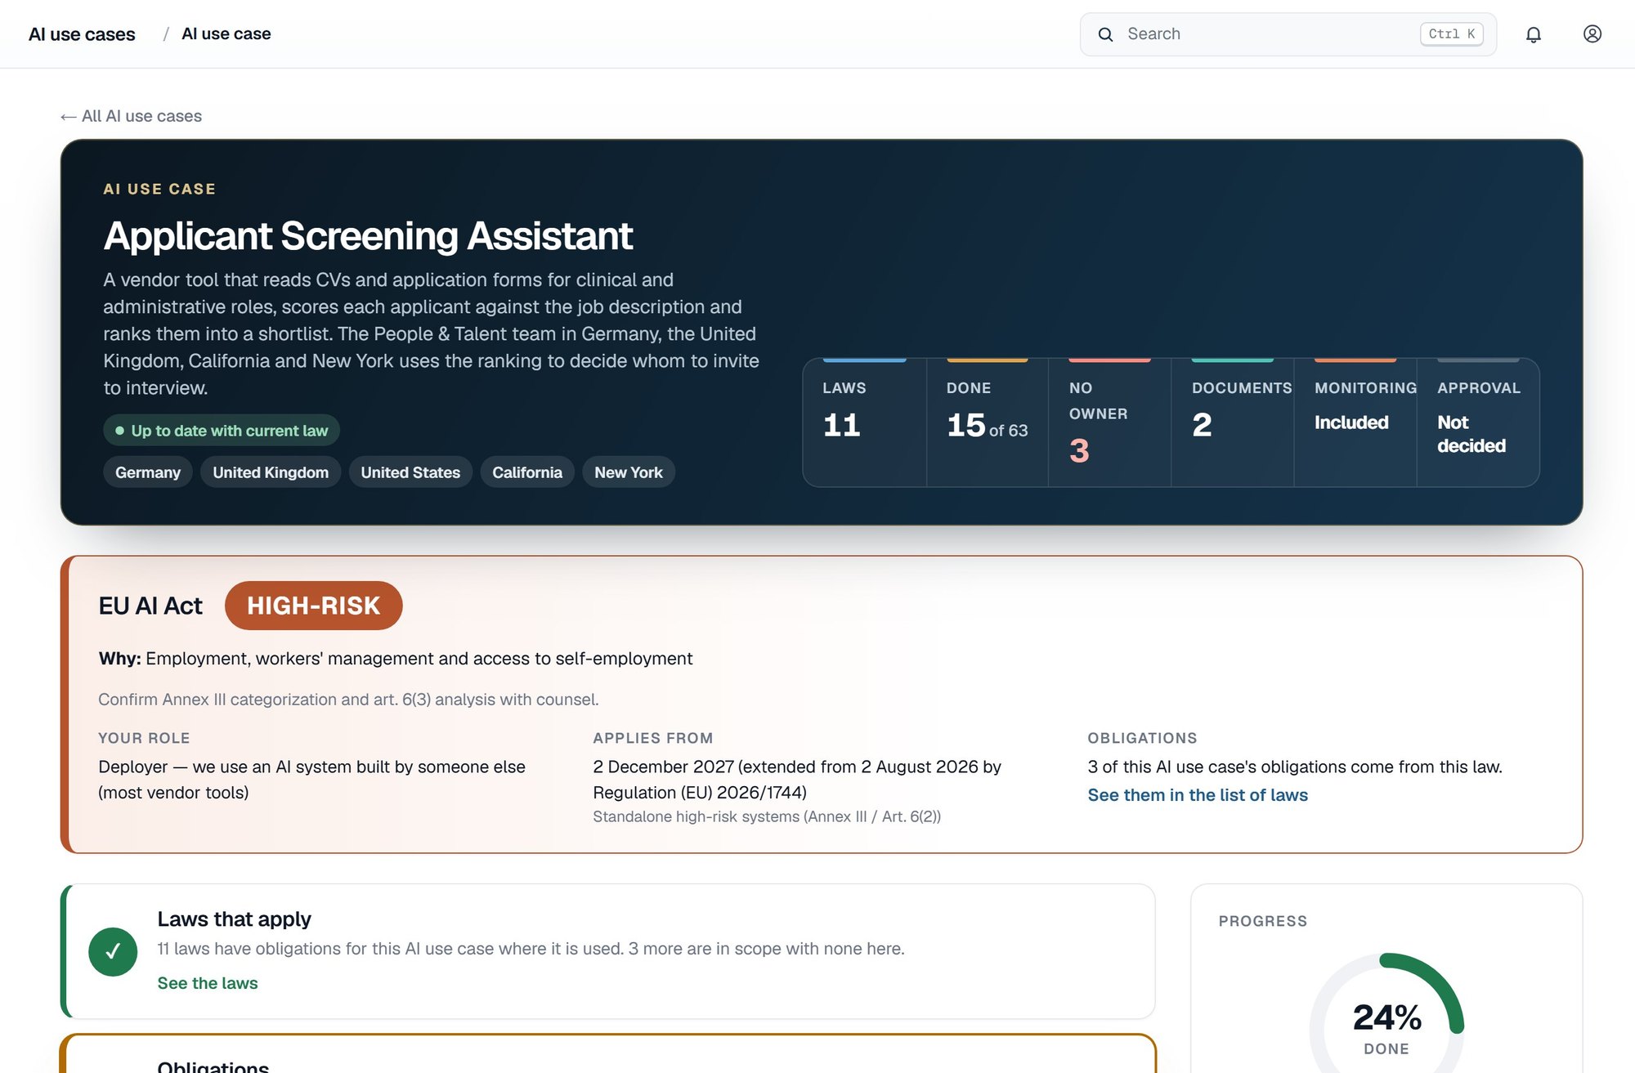Go to AI use cases breadcrumb
The image size is (1635, 1073).
(x=82, y=34)
